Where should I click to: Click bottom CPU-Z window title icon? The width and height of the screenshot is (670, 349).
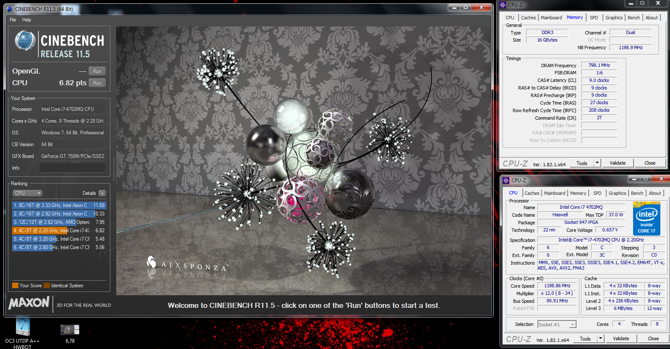pyautogui.click(x=506, y=181)
